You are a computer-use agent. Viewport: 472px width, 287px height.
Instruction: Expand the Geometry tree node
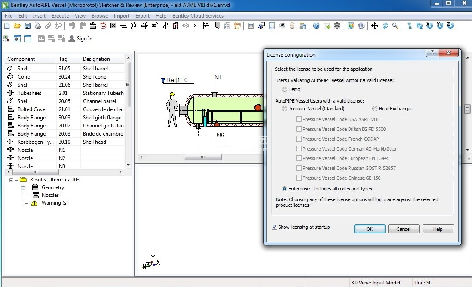tap(23, 188)
